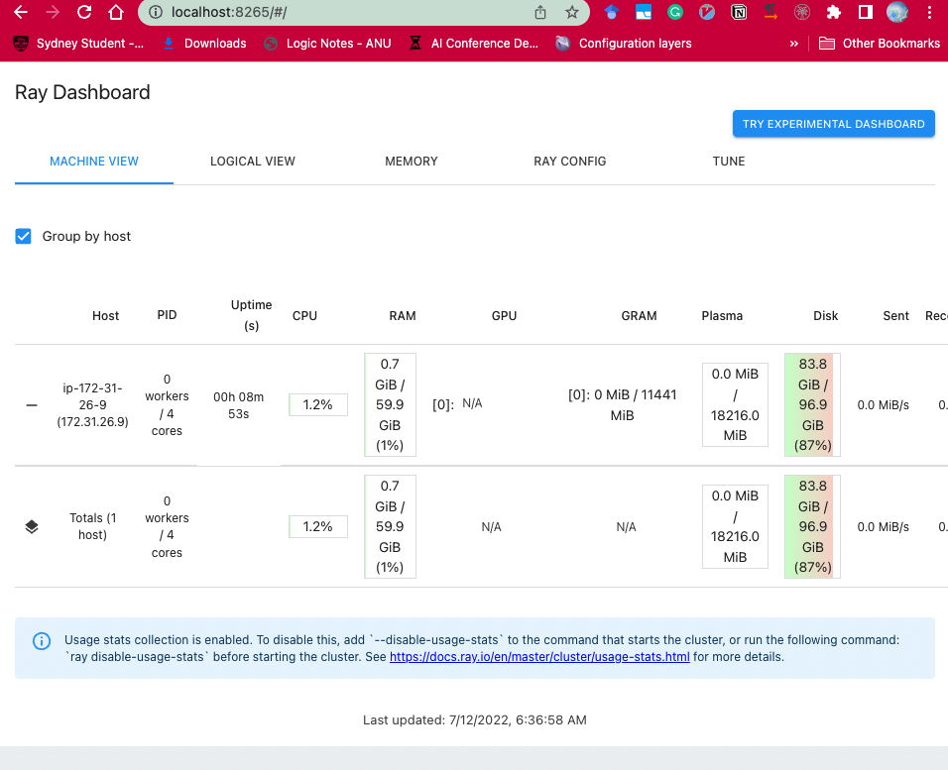This screenshot has width=948, height=770.
Task: Click the Uptime (s) column header
Action: (252, 315)
